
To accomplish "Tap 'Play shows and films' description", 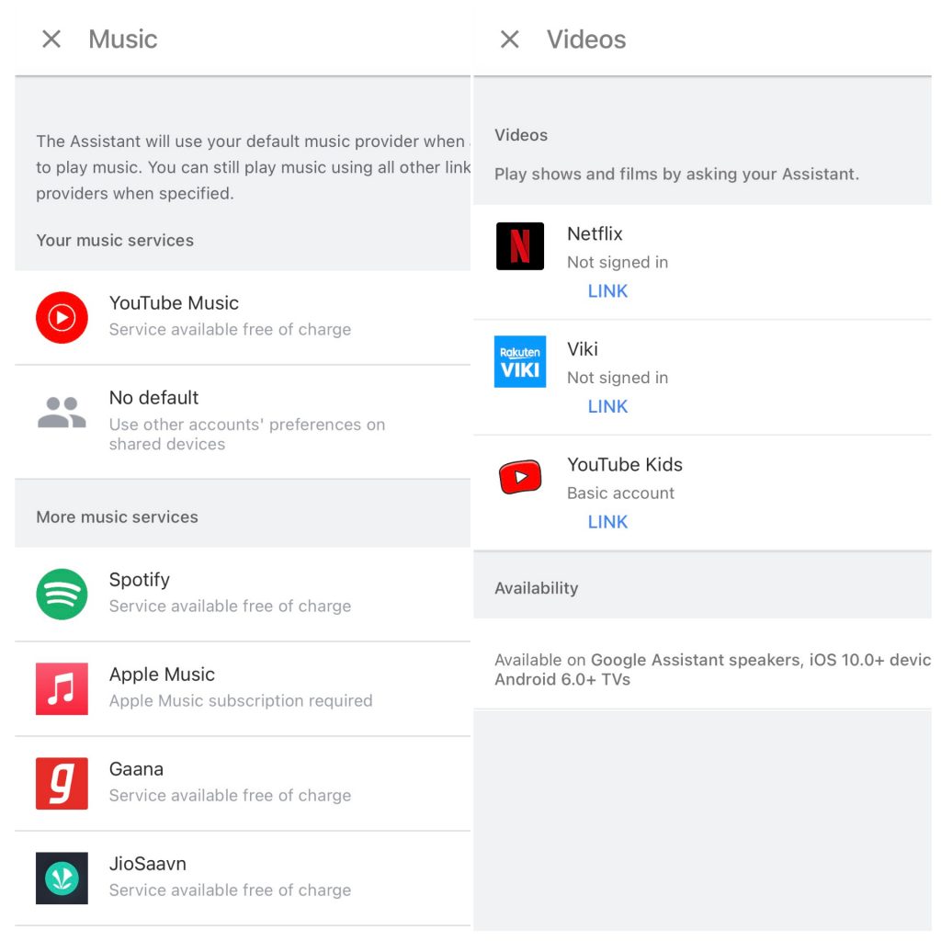I will (x=676, y=174).
